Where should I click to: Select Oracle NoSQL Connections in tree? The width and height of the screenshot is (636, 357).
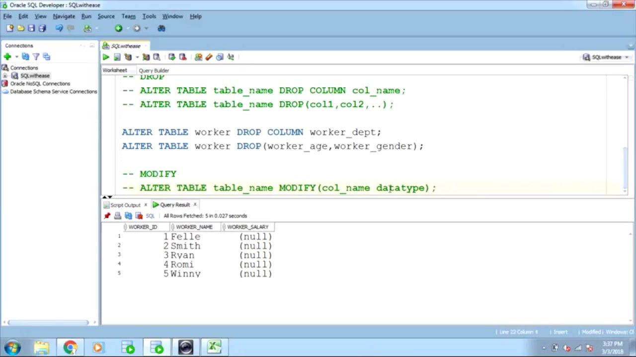coord(40,84)
